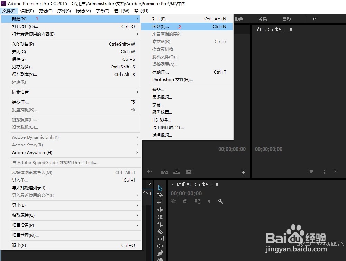The height and width of the screenshot is (261, 346).
Task: Select 黑场视频... item
Action: coord(187,97)
